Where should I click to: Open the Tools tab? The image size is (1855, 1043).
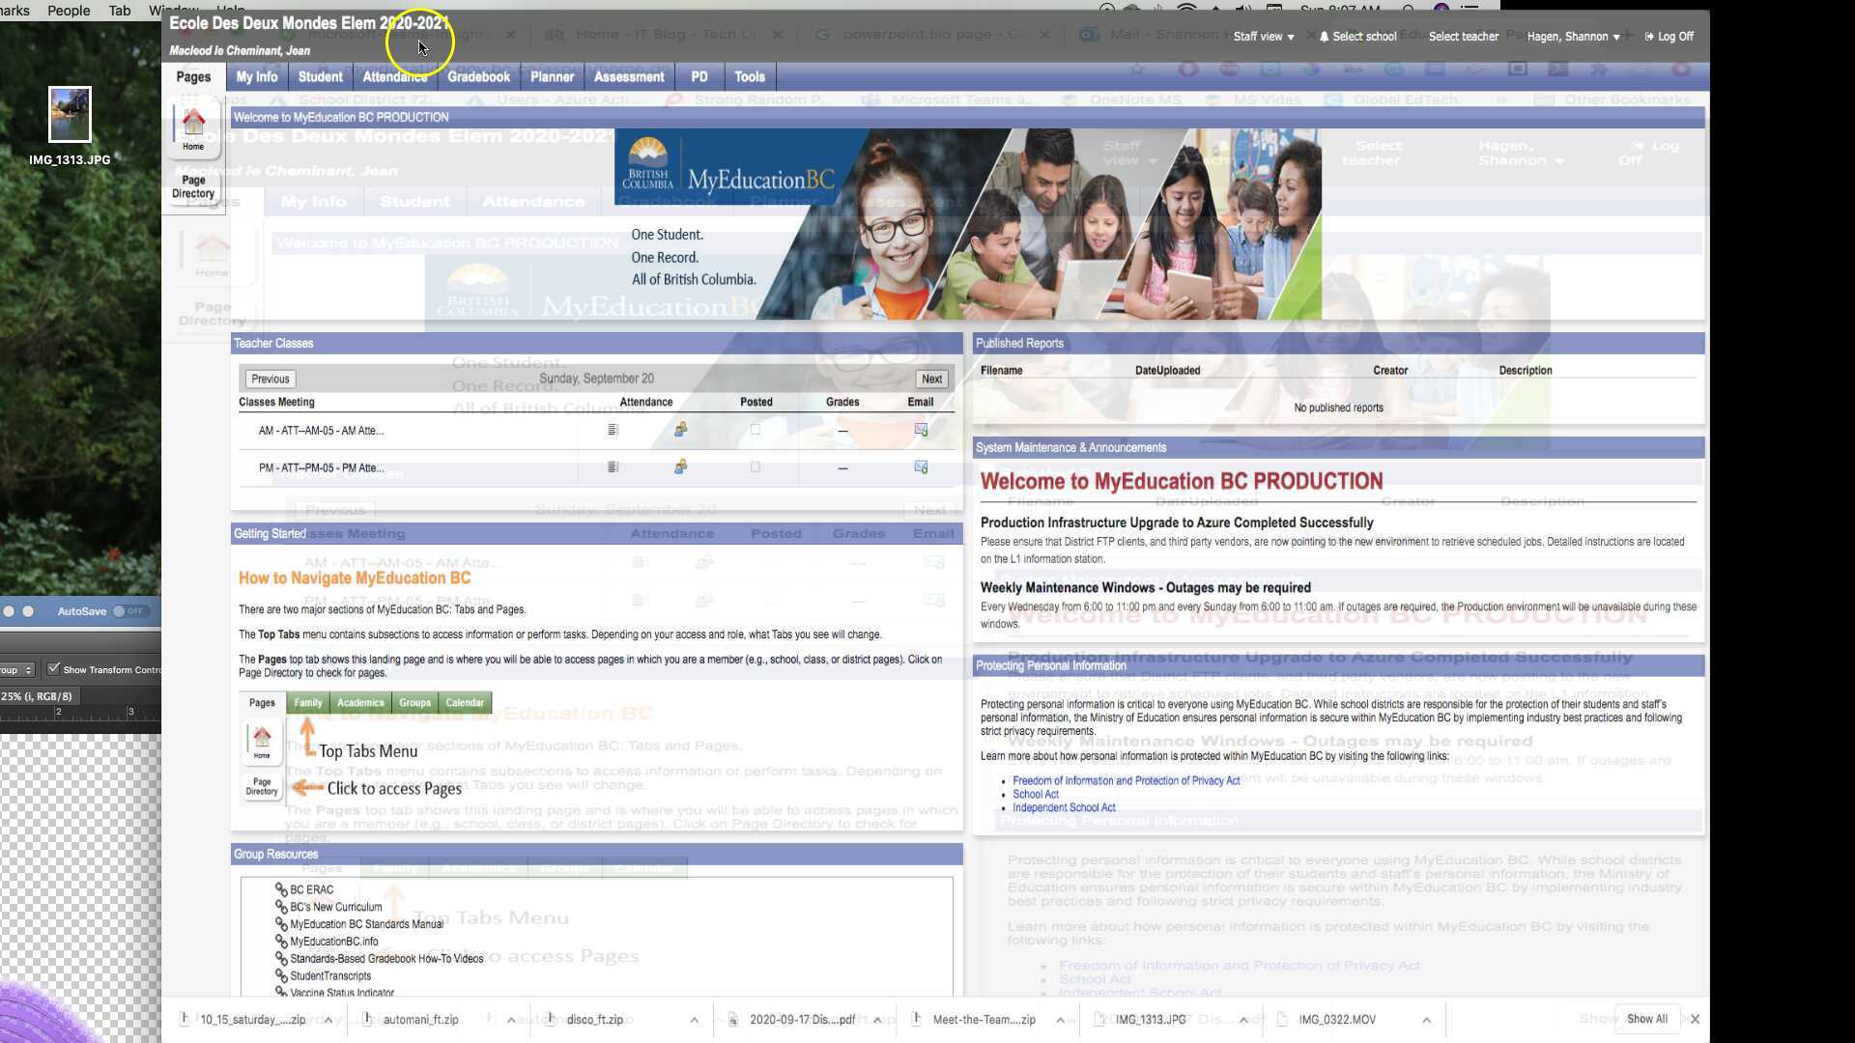click(x=749, y=76)
